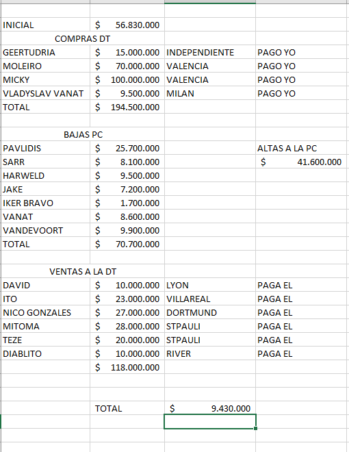Click the VENTAS A LA DT header
The height and width of the screenshot is (452, 349).
pos(83,271)
